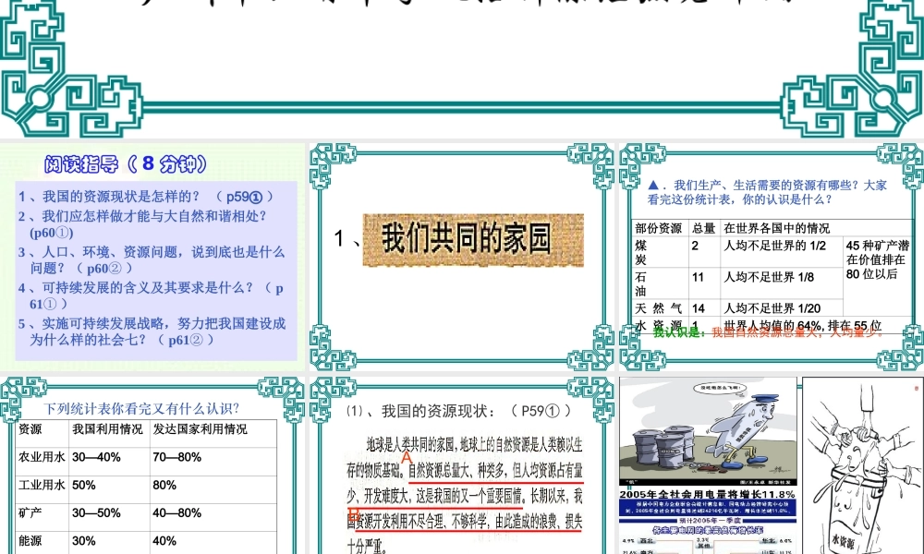Click the 资源 column header
This screenshot has width=924, height=554.
coord(30,429)
